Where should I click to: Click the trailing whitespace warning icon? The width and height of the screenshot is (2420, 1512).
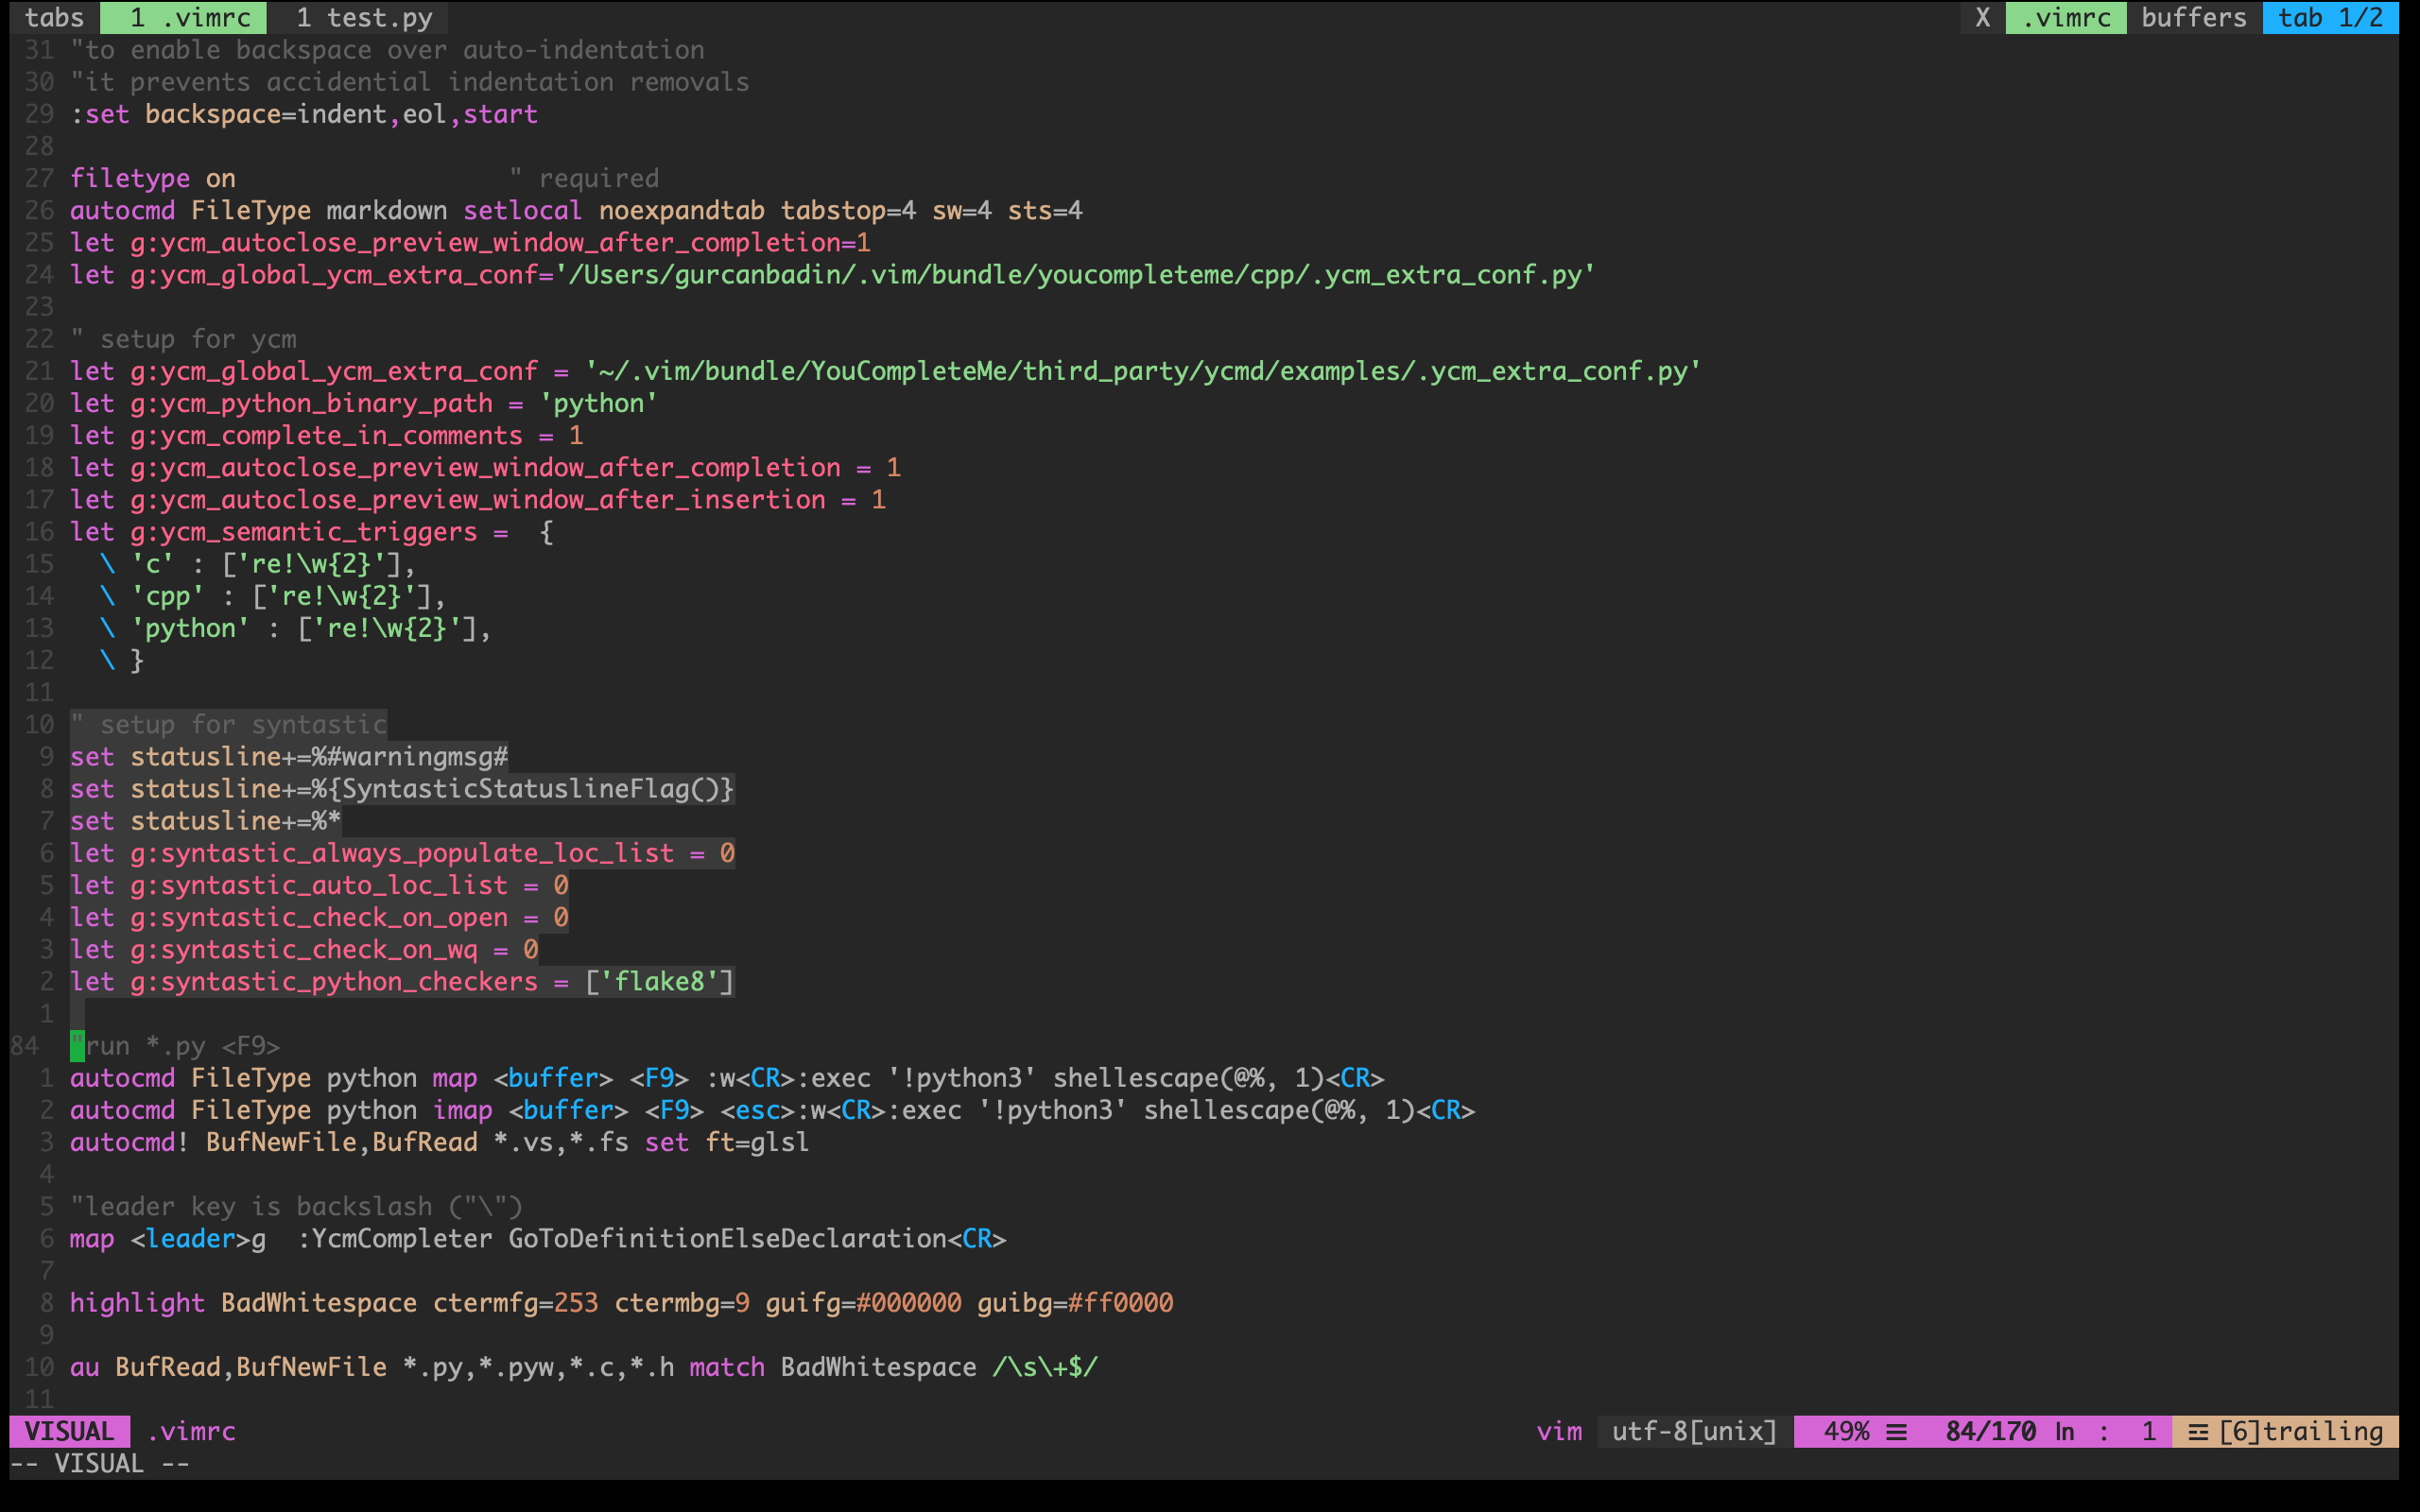(x=2197, y=1431)
